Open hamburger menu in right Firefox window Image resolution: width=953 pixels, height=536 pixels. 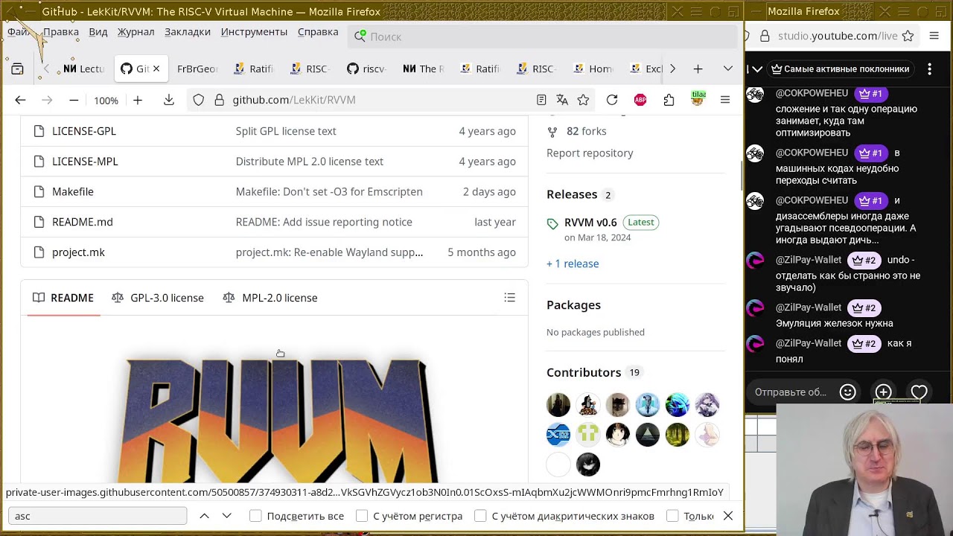tap(934, 36)
